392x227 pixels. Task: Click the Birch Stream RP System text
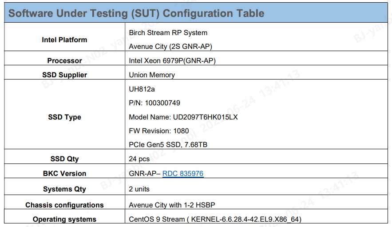point(168,32)
